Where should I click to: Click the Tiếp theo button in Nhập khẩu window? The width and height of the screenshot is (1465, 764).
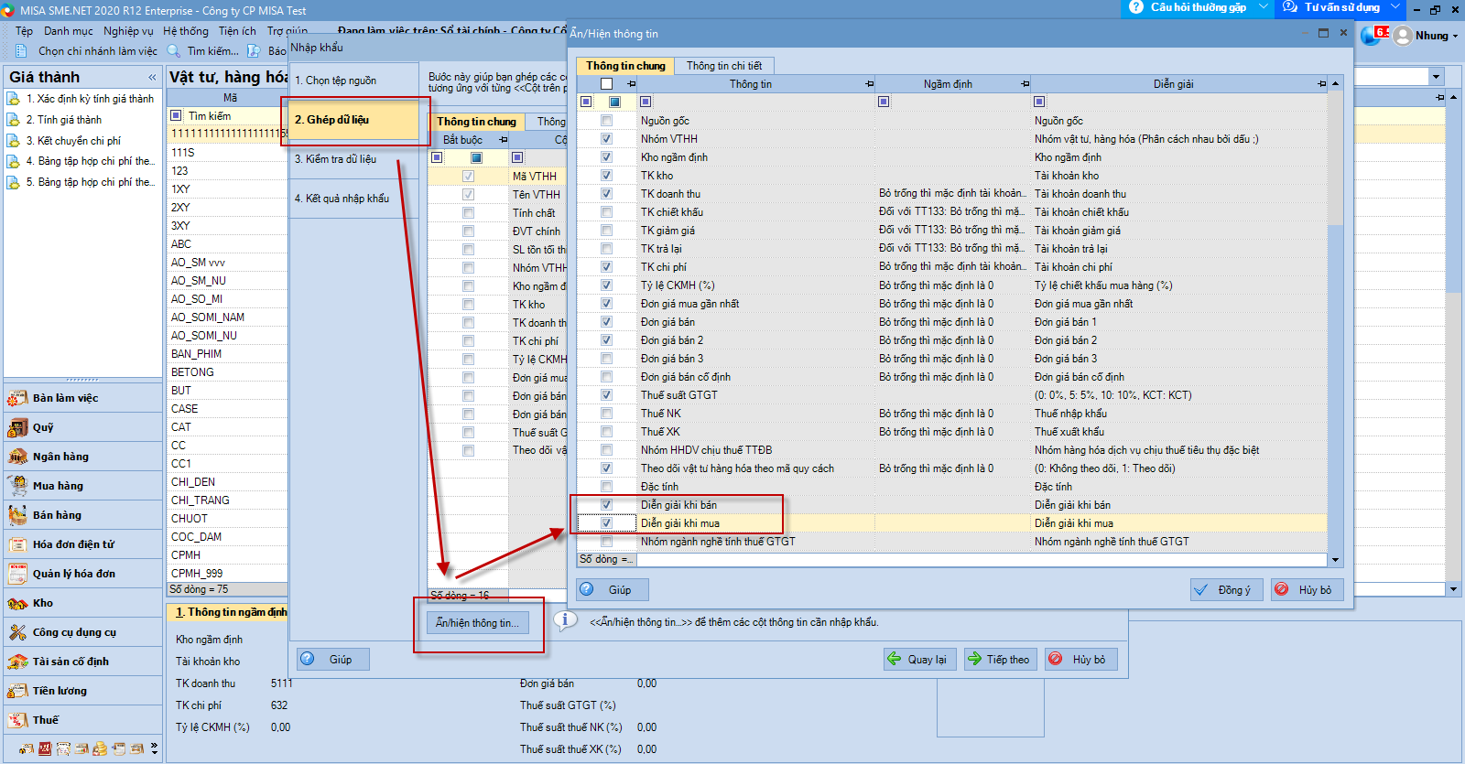click(x=1000, y=660)
